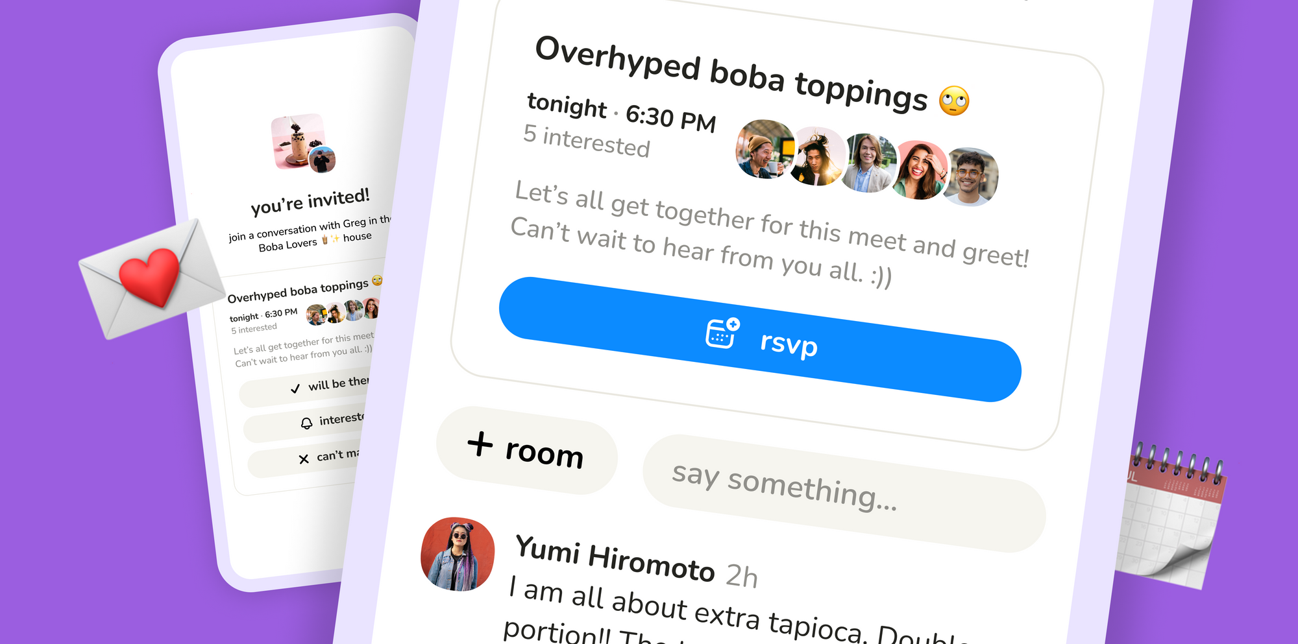
Task: Click Greg's small avatar on house image
Action: [322, 160]
